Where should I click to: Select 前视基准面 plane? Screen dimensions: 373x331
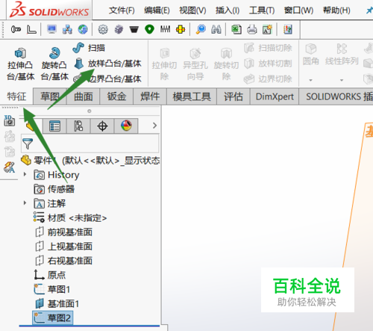[x=63, y=232]
